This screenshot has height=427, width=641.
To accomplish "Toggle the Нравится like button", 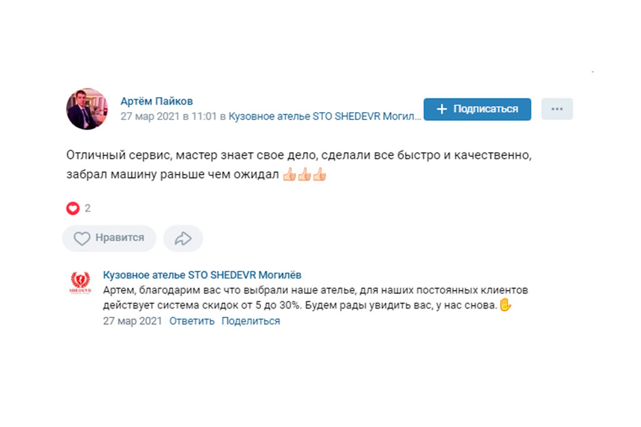I will (109, 238).
